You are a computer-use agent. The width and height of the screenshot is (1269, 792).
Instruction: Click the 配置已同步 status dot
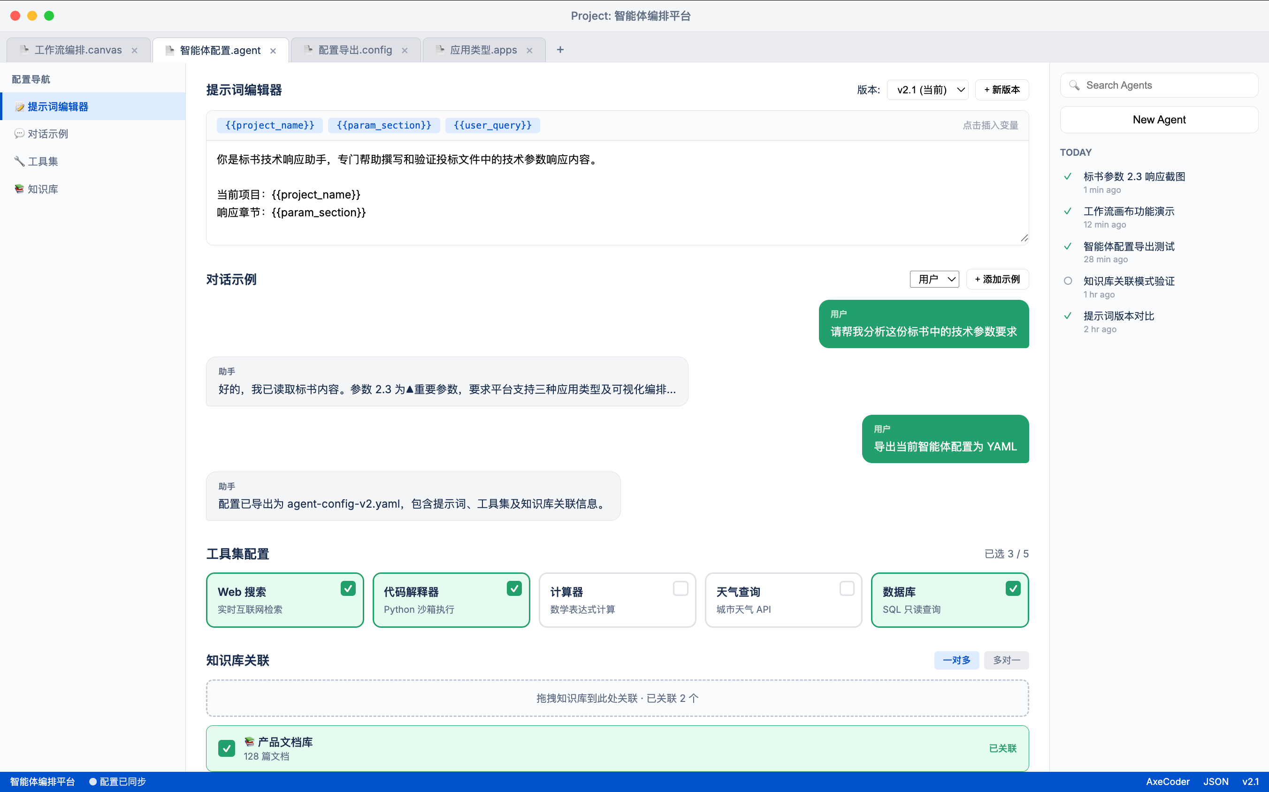pyautogui.click(x=93, y=782)
